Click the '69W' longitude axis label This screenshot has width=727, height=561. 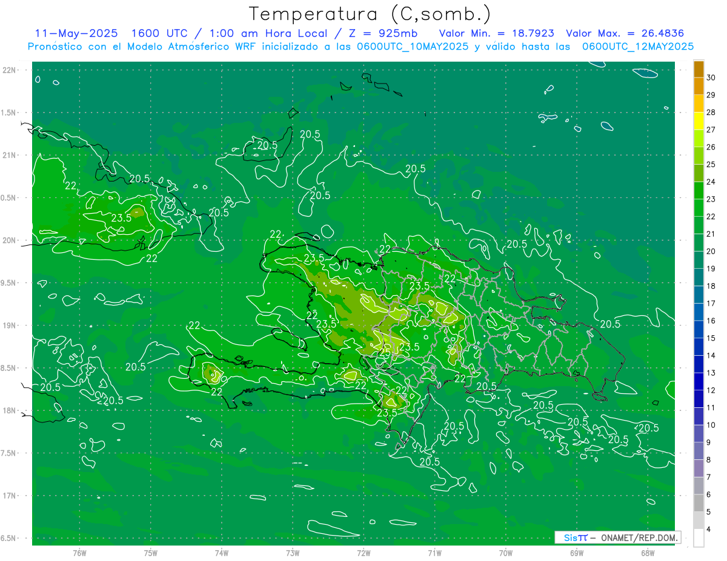point(577,553)
